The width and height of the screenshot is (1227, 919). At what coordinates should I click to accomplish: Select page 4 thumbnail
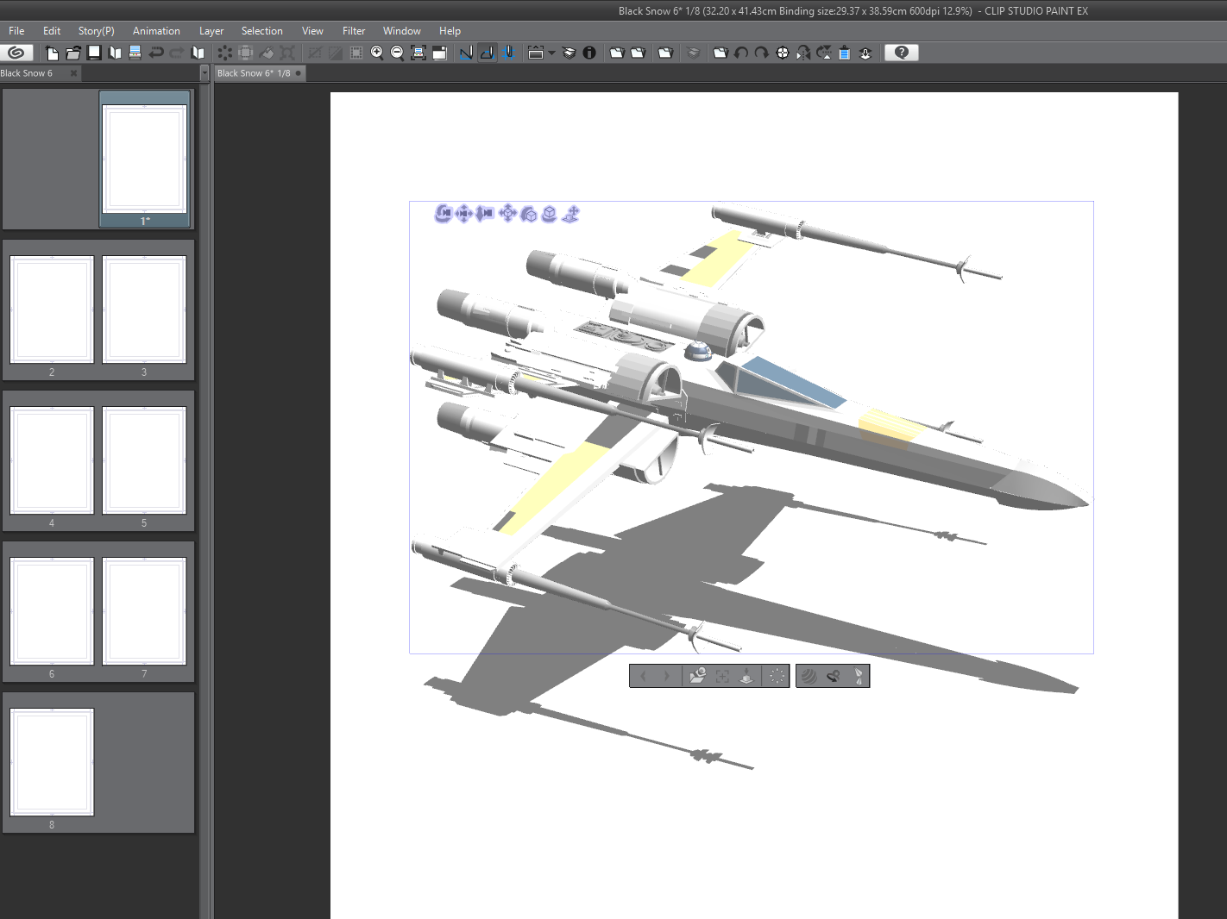(52, 460)
